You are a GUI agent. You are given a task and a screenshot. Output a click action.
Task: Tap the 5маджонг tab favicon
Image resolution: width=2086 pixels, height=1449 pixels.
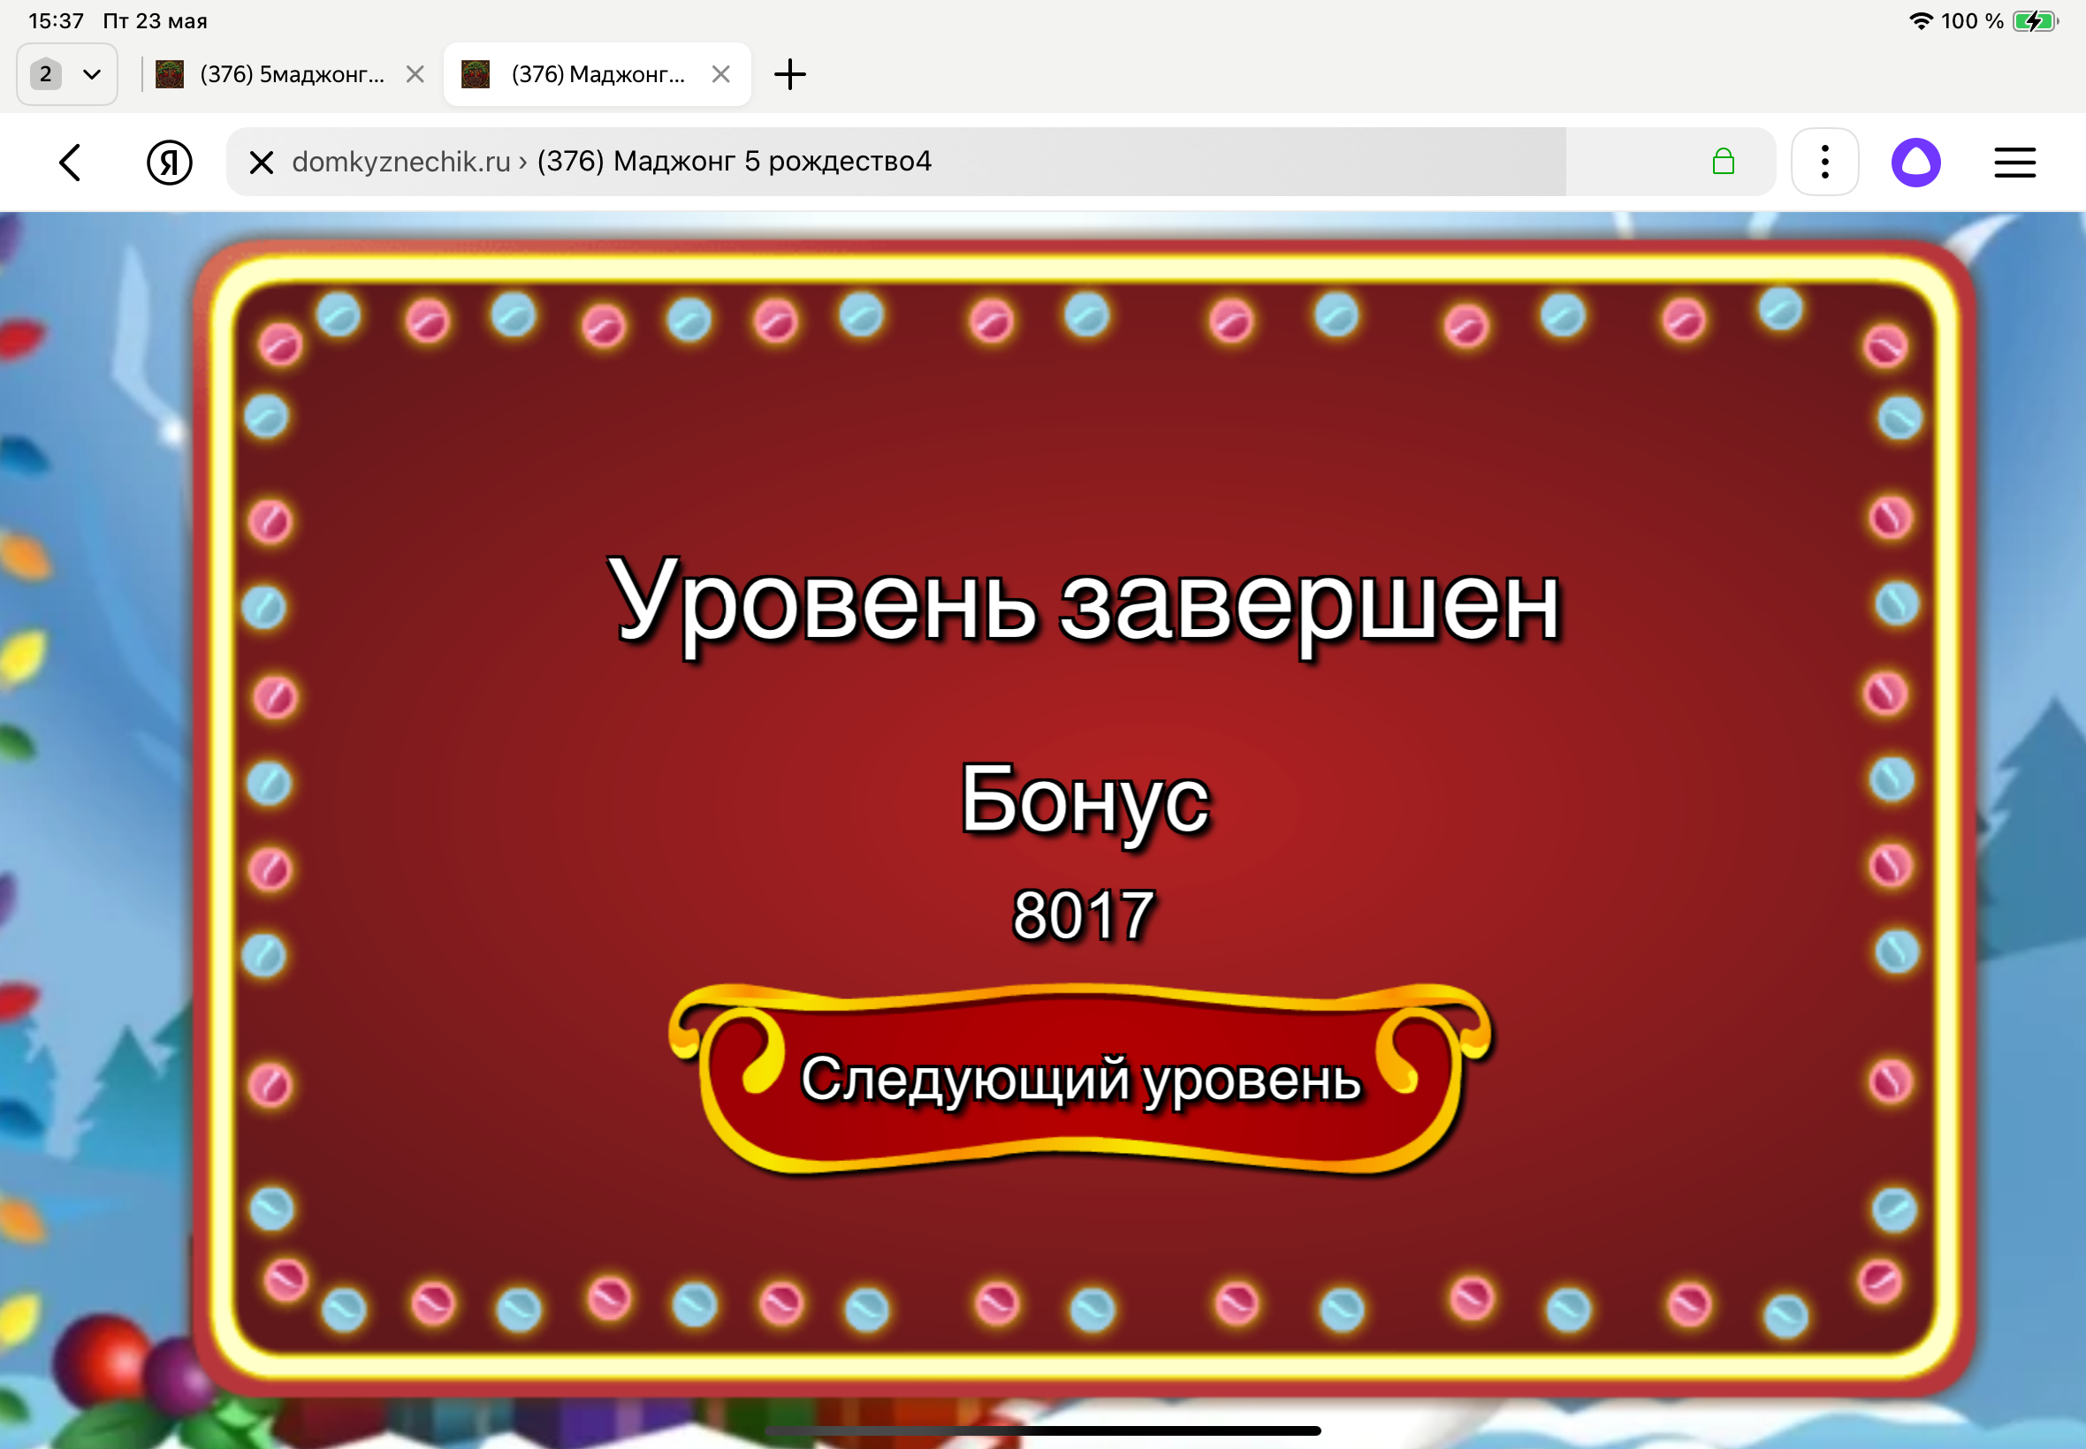coord(170,74)
